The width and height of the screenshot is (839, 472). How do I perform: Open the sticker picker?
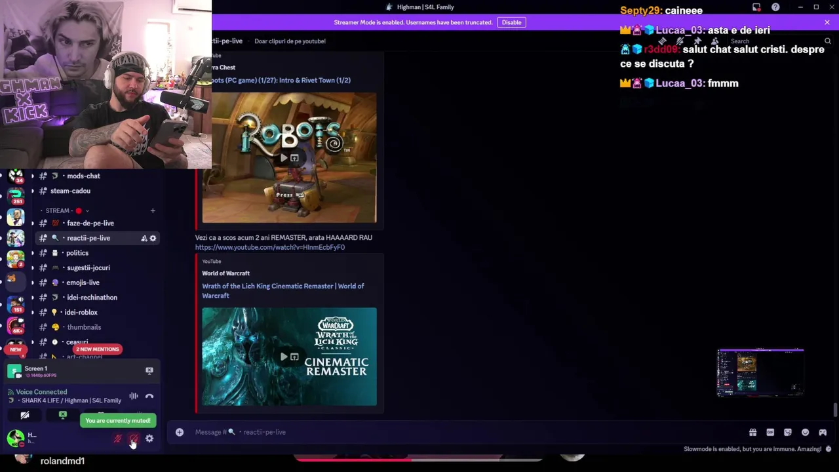click(x=788, y=433)
